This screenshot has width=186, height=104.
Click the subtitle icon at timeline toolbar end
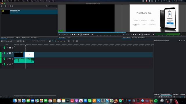pos(77,41)
